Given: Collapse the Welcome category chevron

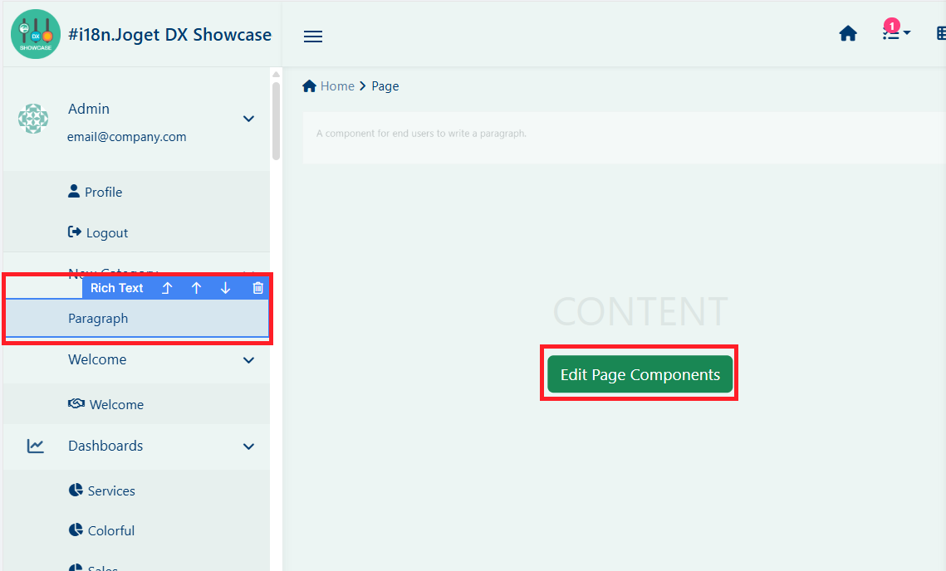Looking at the screenshot, I should pyautogui.click(x=248, y=360).
